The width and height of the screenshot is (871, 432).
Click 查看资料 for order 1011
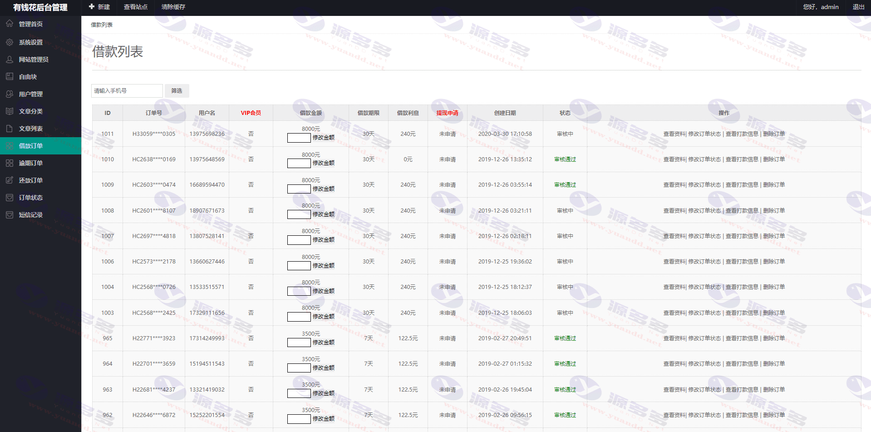674,134
